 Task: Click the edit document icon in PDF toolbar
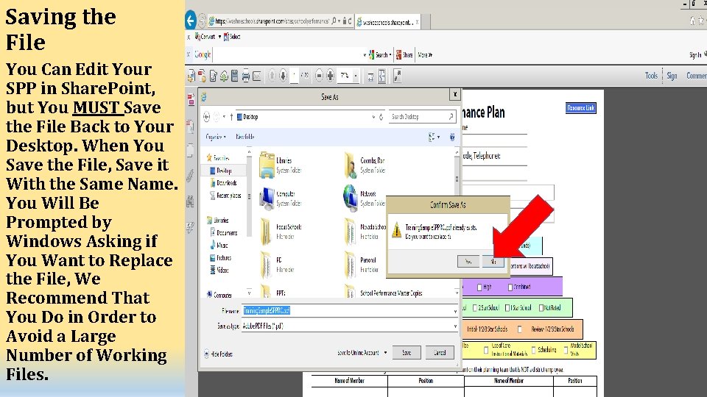(x=213, y=76)
